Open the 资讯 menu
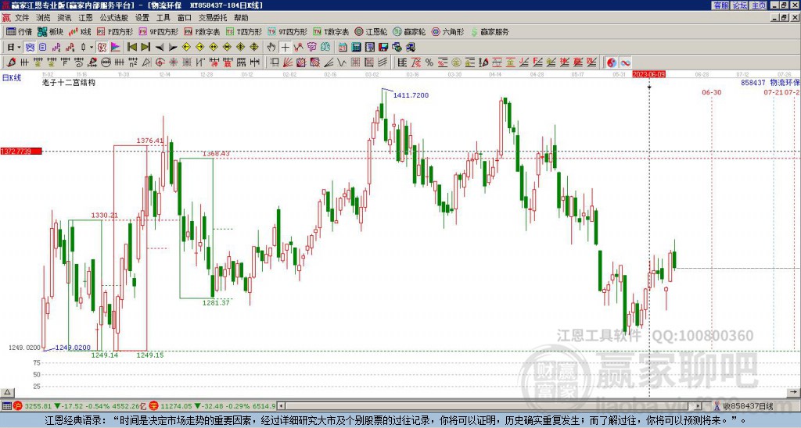The width and height of the screenshot is (801, 428). [x=64, y=18]
